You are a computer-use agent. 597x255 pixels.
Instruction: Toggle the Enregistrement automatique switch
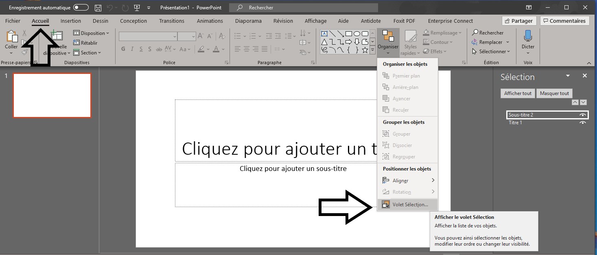coord(80,7)
